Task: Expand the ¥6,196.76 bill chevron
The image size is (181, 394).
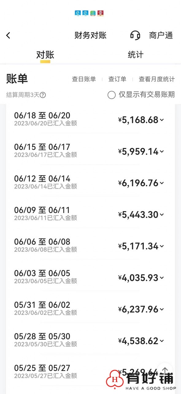Action: (x=162, y=183)
